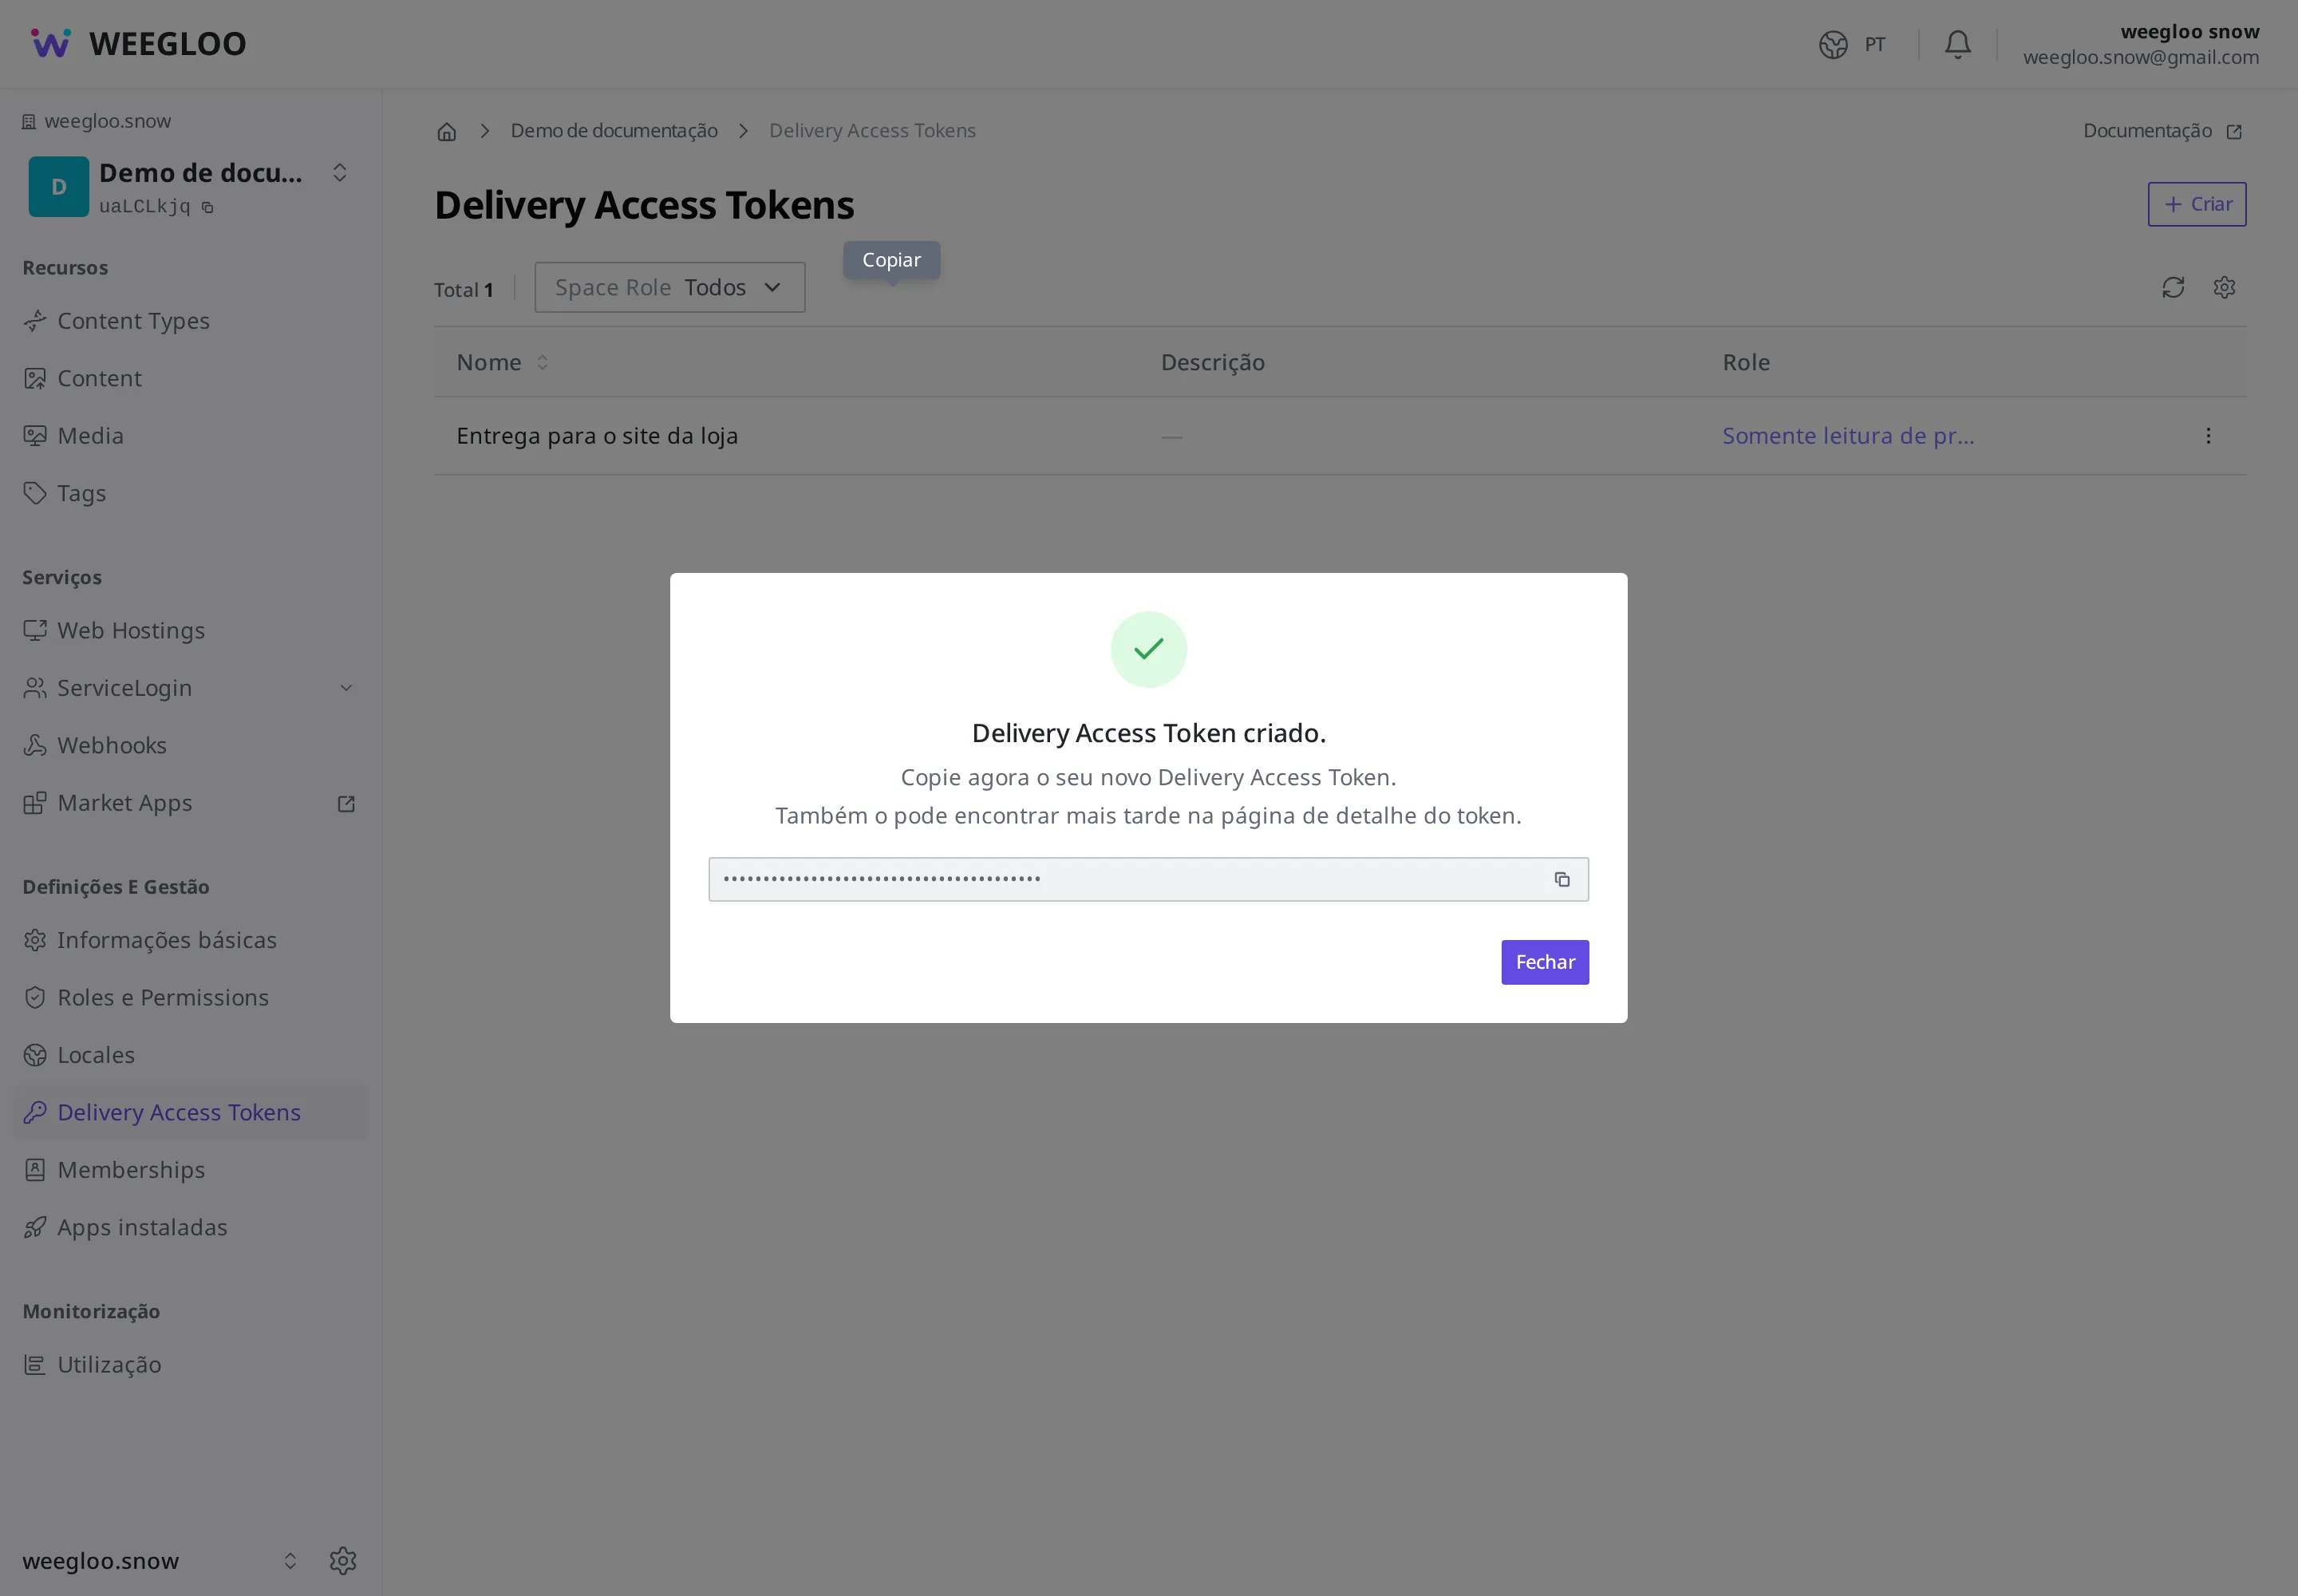Image resolution: width=2298 pixels, height=1596 pixels.
Task: Open the table settings gear icon
Action: [x=2223, y=287]
